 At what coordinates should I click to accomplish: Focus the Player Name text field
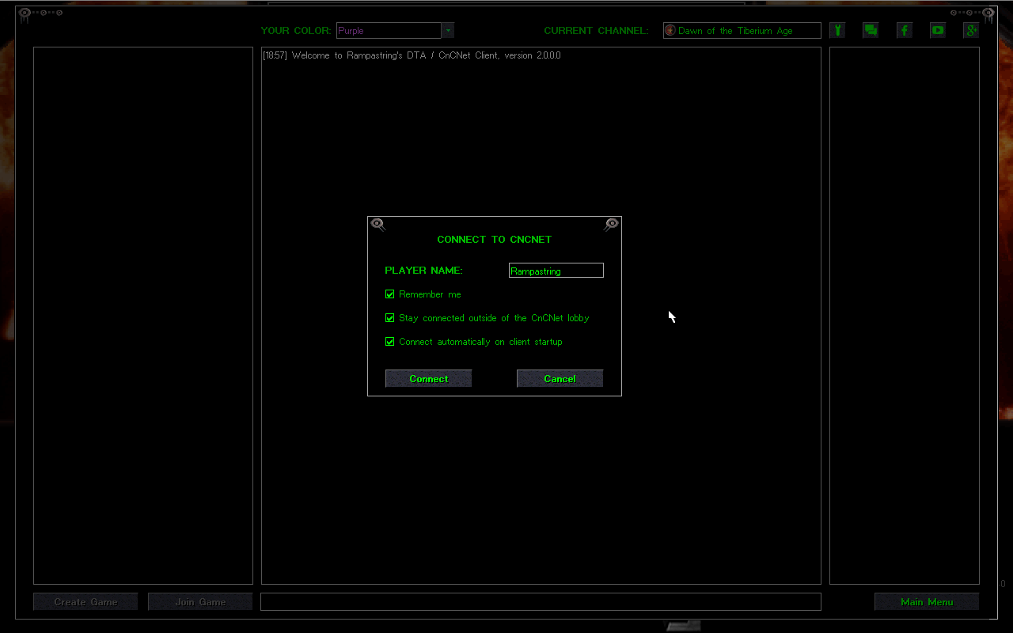[x=556, y=271]
